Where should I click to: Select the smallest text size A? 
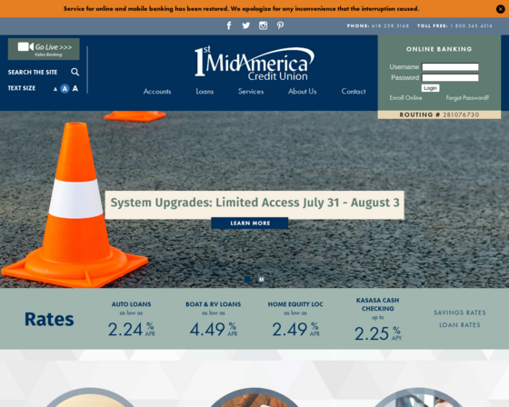tap(55, 89)
